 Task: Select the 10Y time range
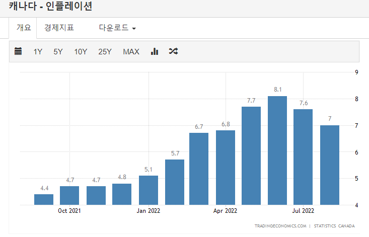click(81, 52)
